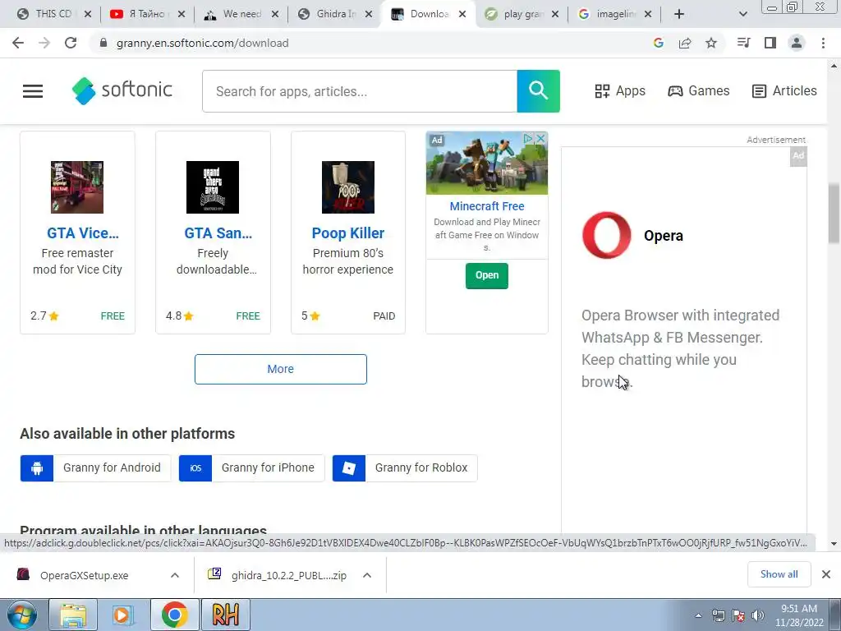Open the GTA San Andreas thumbnail
This screenshot has width=841, height=631.
click(213, 187)
